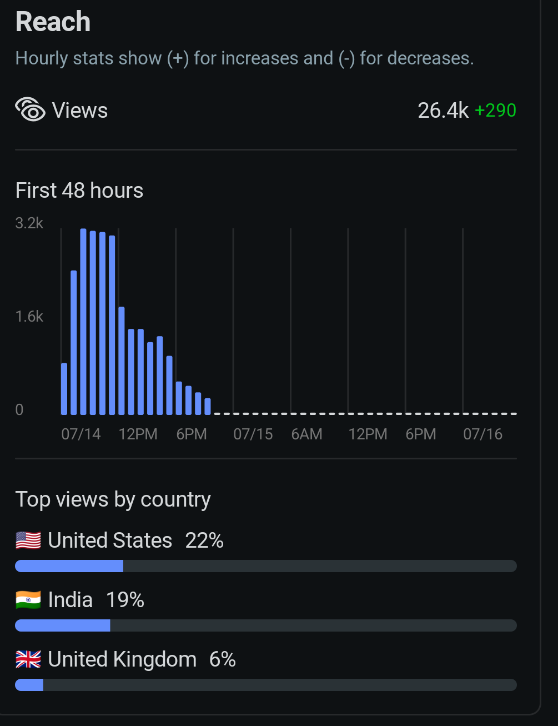This screenshot has height=726, width=558.
Task: Click the first bar in the chart
Action: coord(64,389)
